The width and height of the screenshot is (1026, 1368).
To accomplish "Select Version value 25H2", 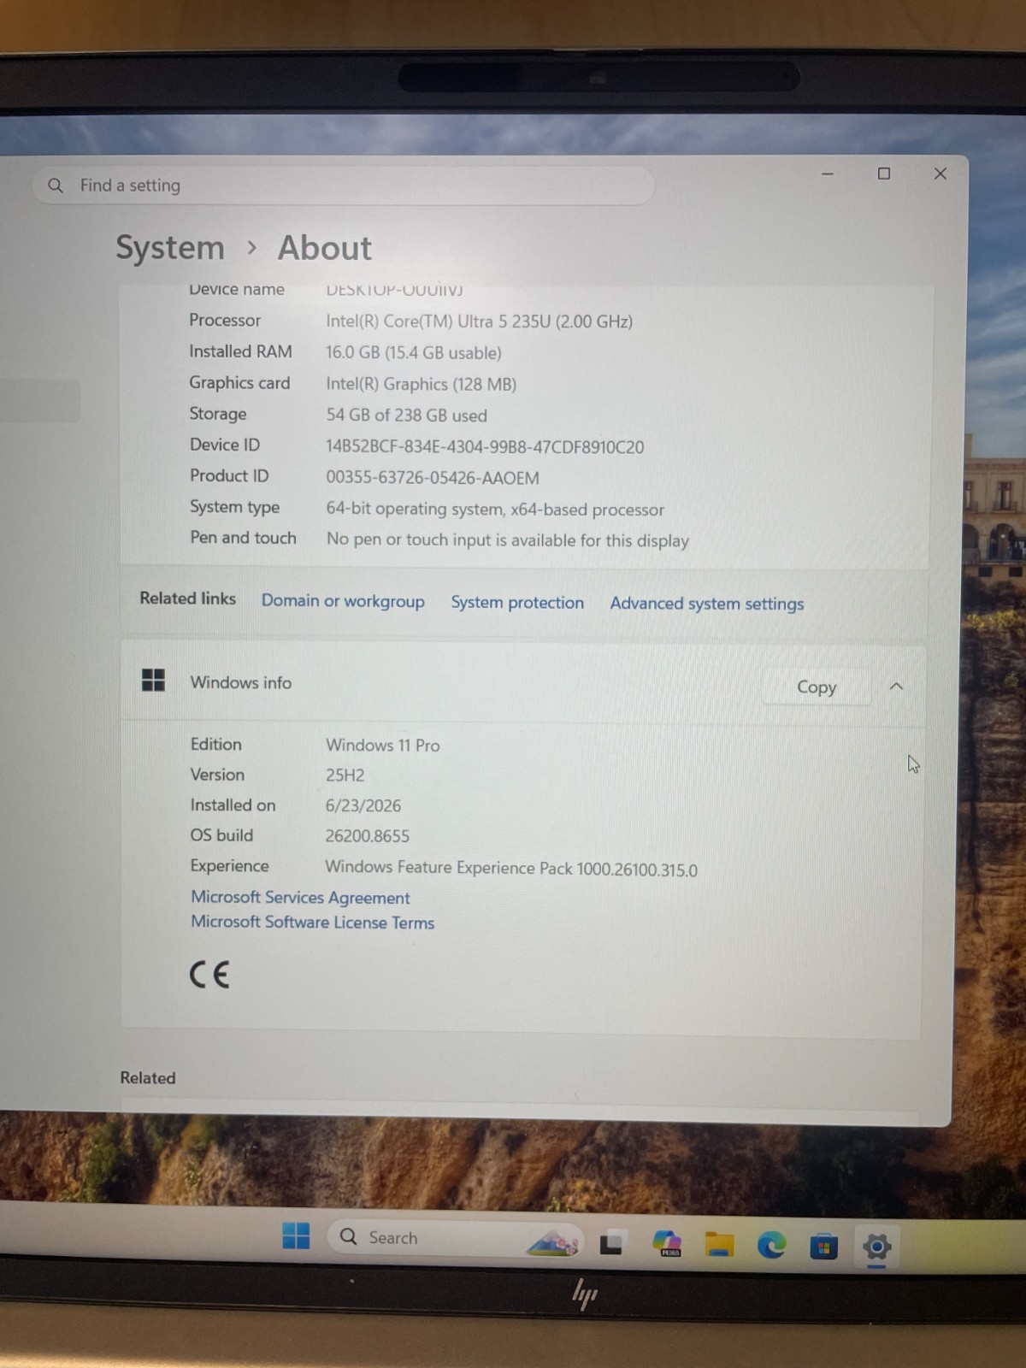I will (345, 775).
